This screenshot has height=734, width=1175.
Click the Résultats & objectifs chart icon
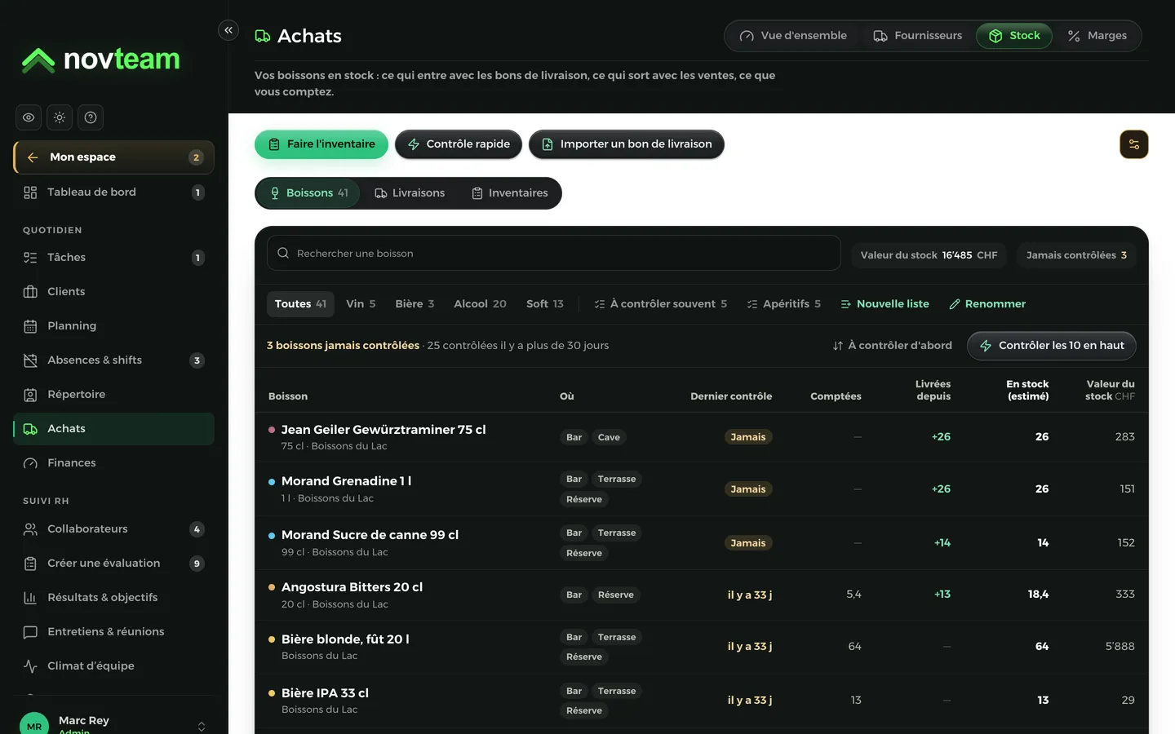[x=30, y=598]
